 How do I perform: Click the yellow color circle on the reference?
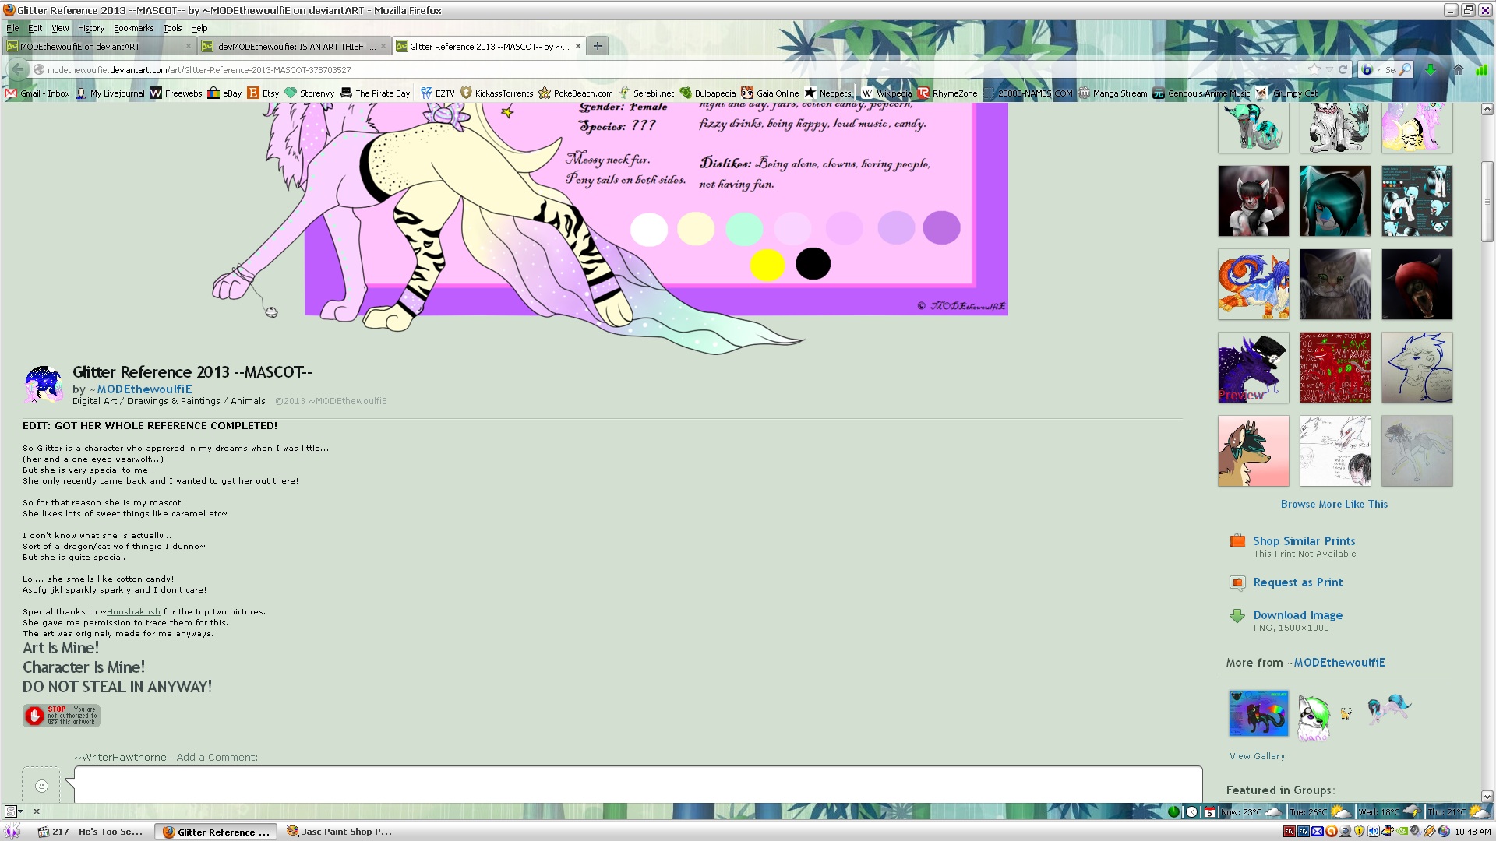click(767, 265)
